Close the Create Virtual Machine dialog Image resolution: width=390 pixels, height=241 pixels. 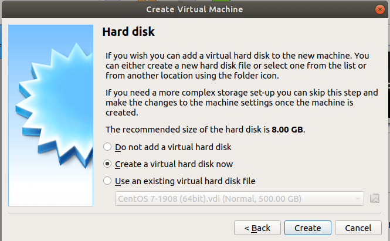(x=379, y=9)
